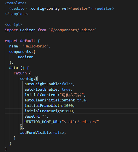
Task: Click the closing </ueditor> tag
Action: (x=103, y=9)
